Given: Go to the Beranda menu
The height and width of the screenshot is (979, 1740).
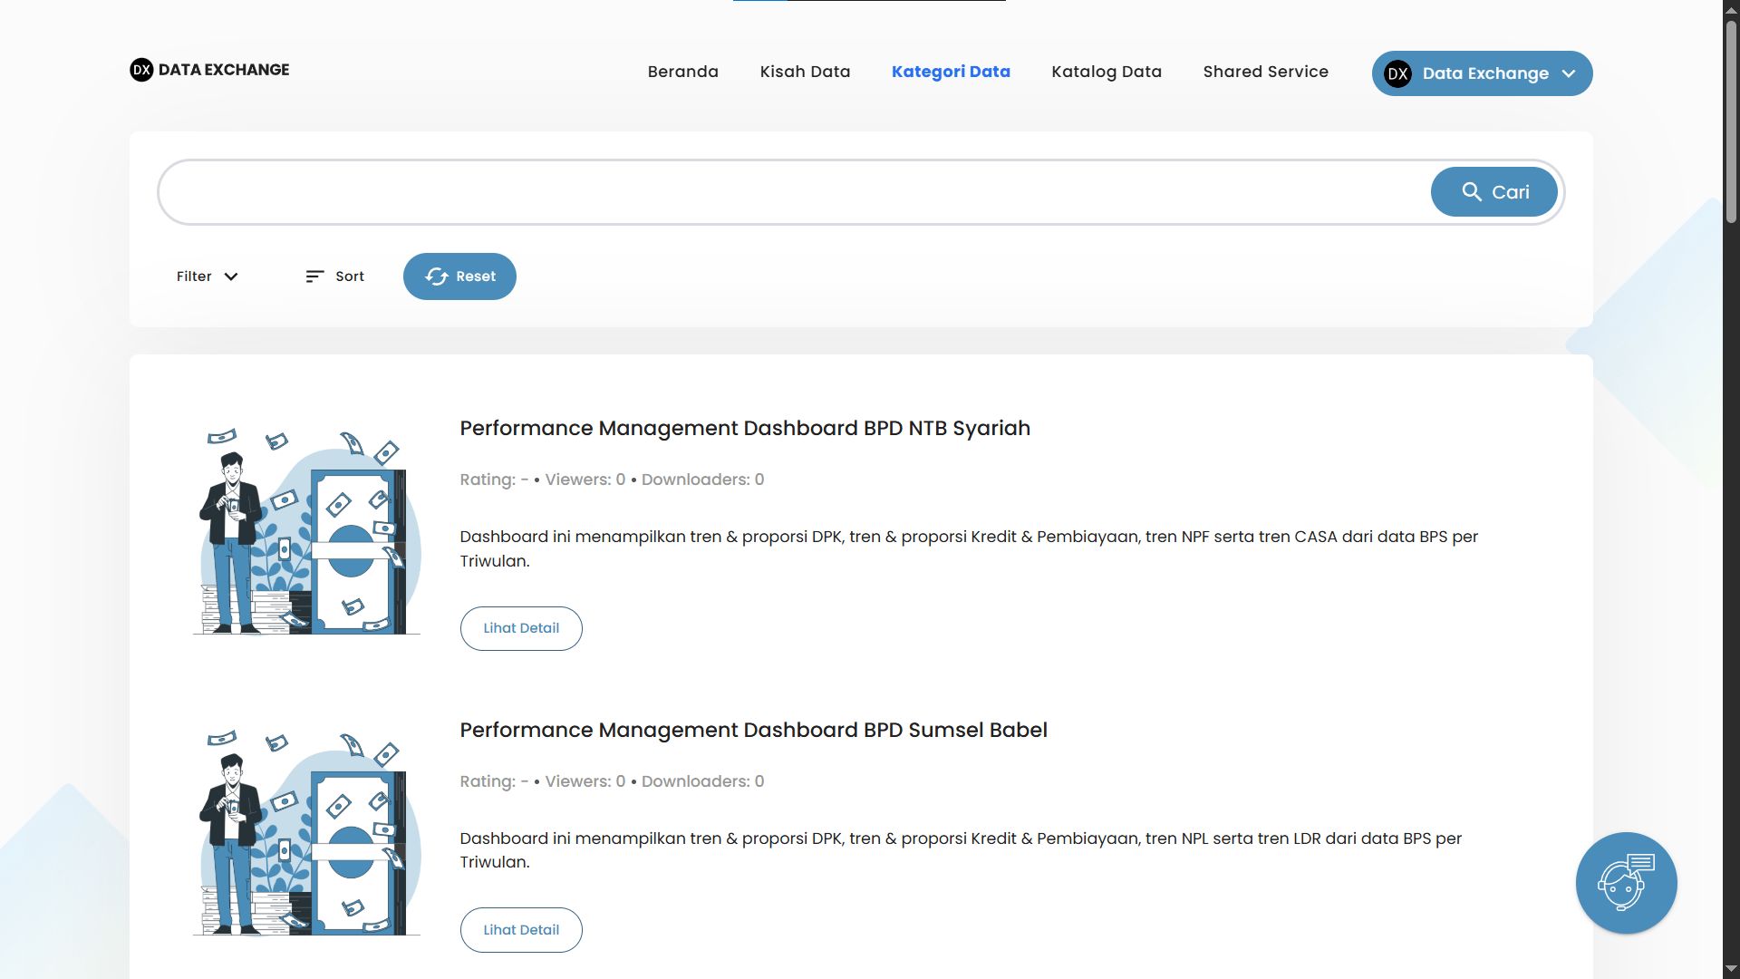Looking at the screenshot, I should 682,72.
